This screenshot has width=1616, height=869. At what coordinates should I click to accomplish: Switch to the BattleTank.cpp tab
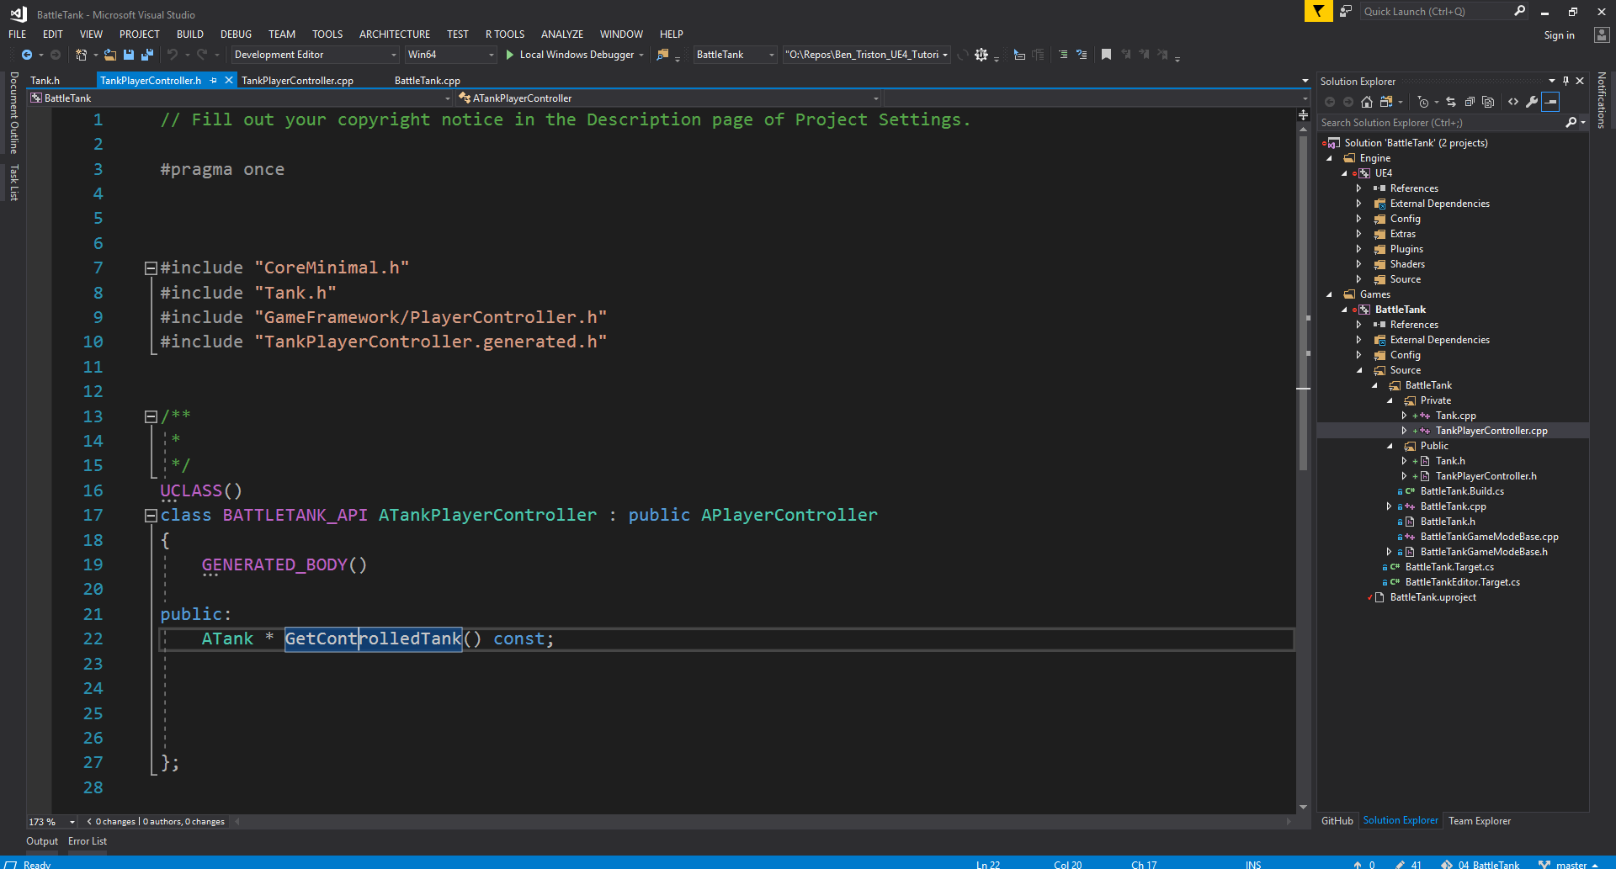[x=428, y=81]
